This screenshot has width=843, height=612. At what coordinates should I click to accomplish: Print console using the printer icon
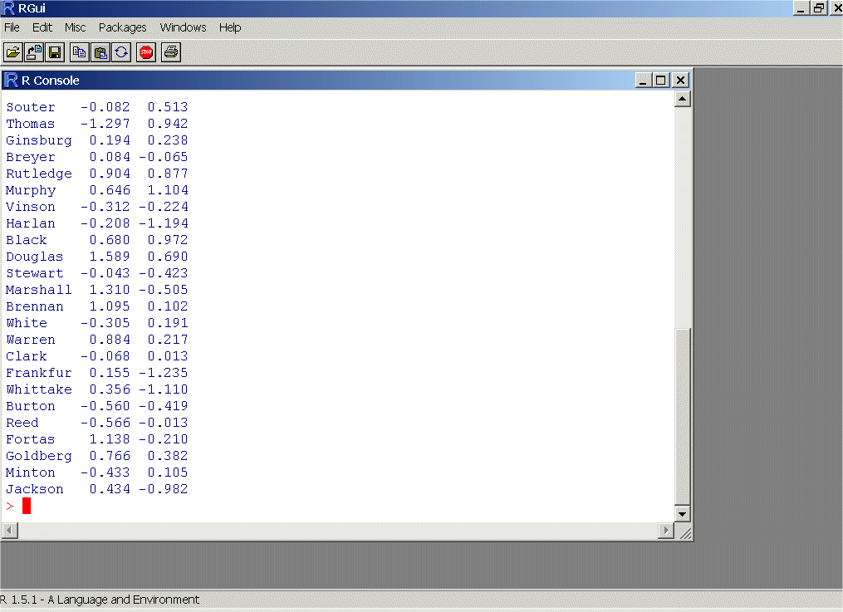click(x=171, y=52)
